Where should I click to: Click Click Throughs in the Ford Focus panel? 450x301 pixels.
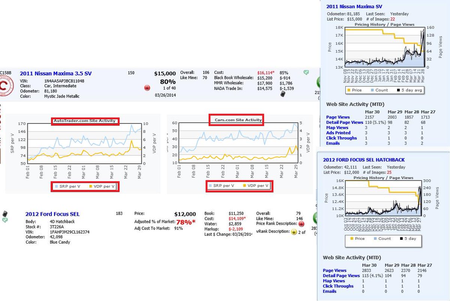point(338,286)
